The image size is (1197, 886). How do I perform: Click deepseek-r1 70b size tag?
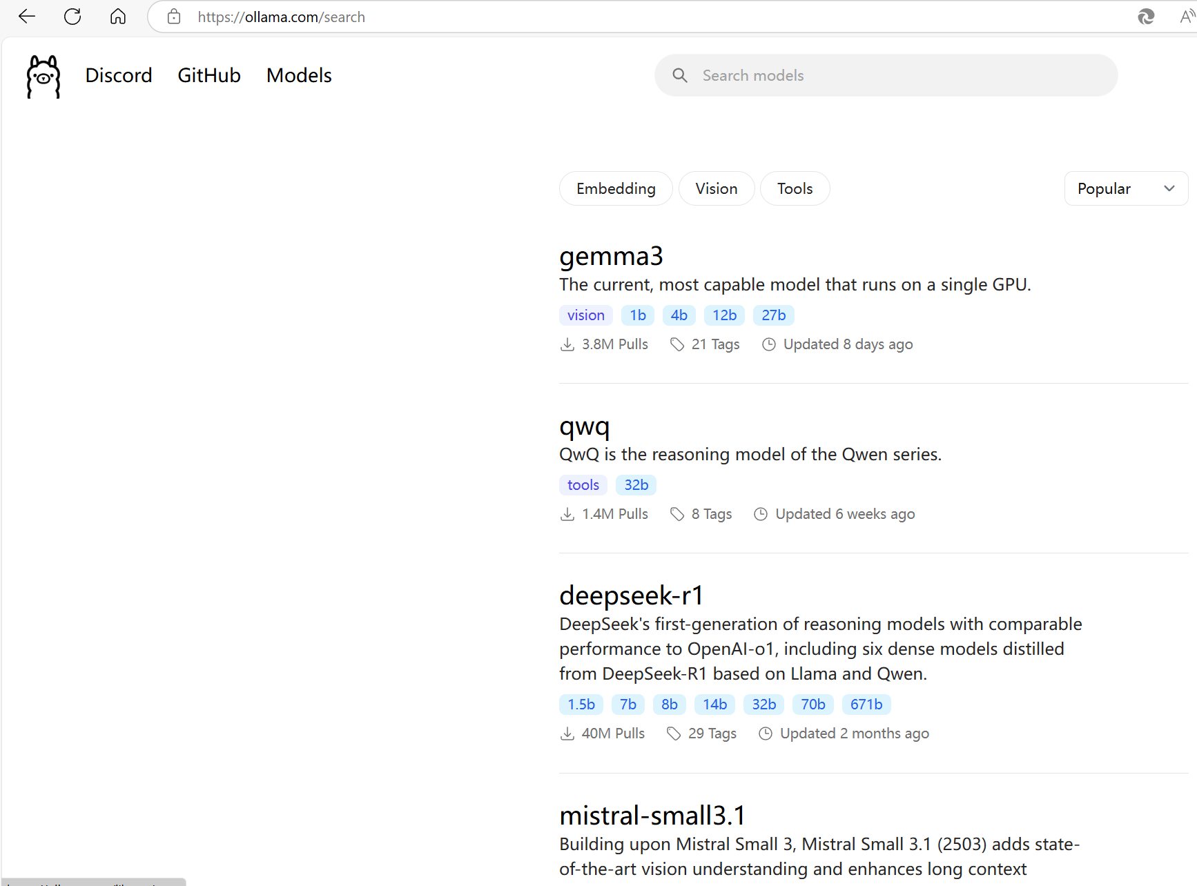click(813, 705)
